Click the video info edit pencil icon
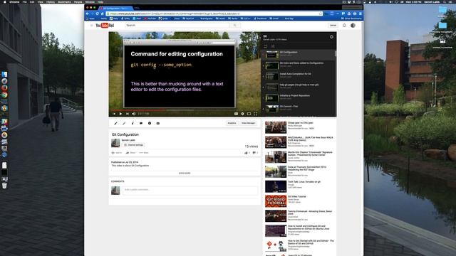Viewport: 456px width, 256px height. 115,123
